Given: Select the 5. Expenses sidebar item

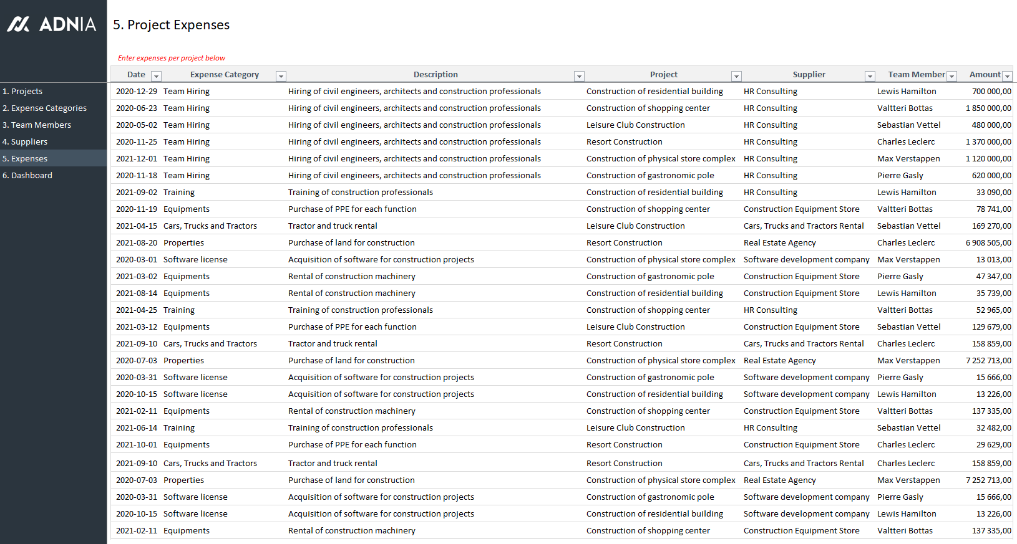Looking at the screenshot, I should pos(25,159).
